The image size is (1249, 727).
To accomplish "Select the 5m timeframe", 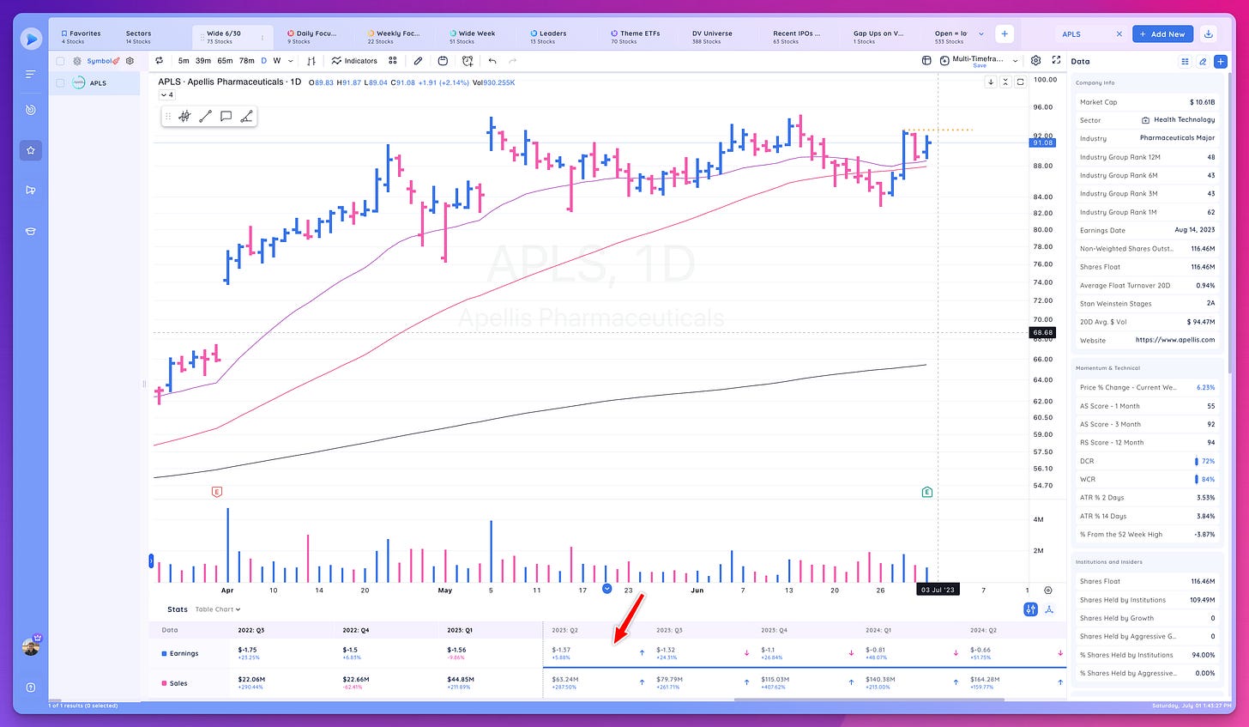I will [x=184, y=61].
